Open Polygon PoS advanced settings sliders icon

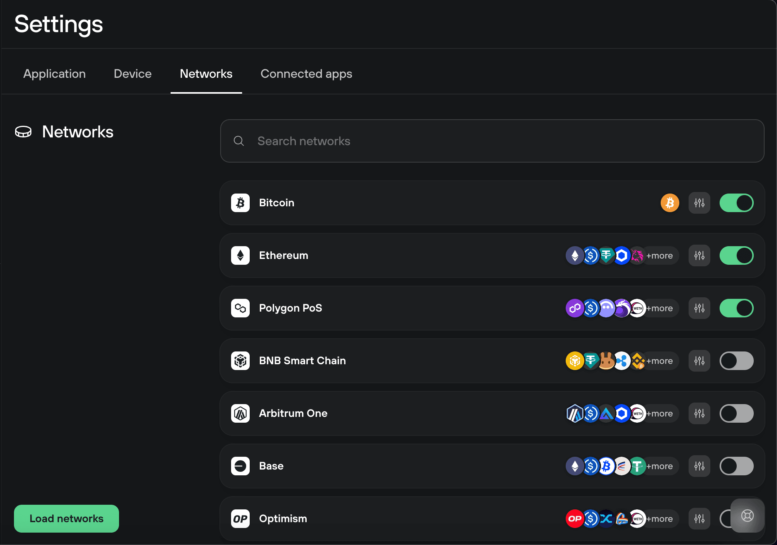click(x=699, y=308)
